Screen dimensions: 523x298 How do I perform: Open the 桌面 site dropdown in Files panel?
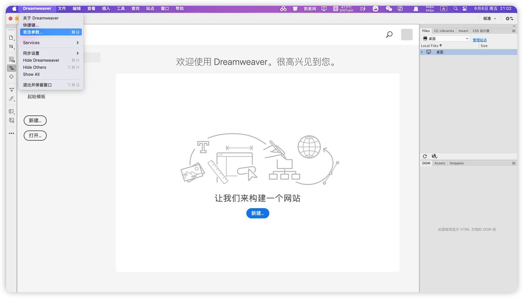tap(446, 39)
